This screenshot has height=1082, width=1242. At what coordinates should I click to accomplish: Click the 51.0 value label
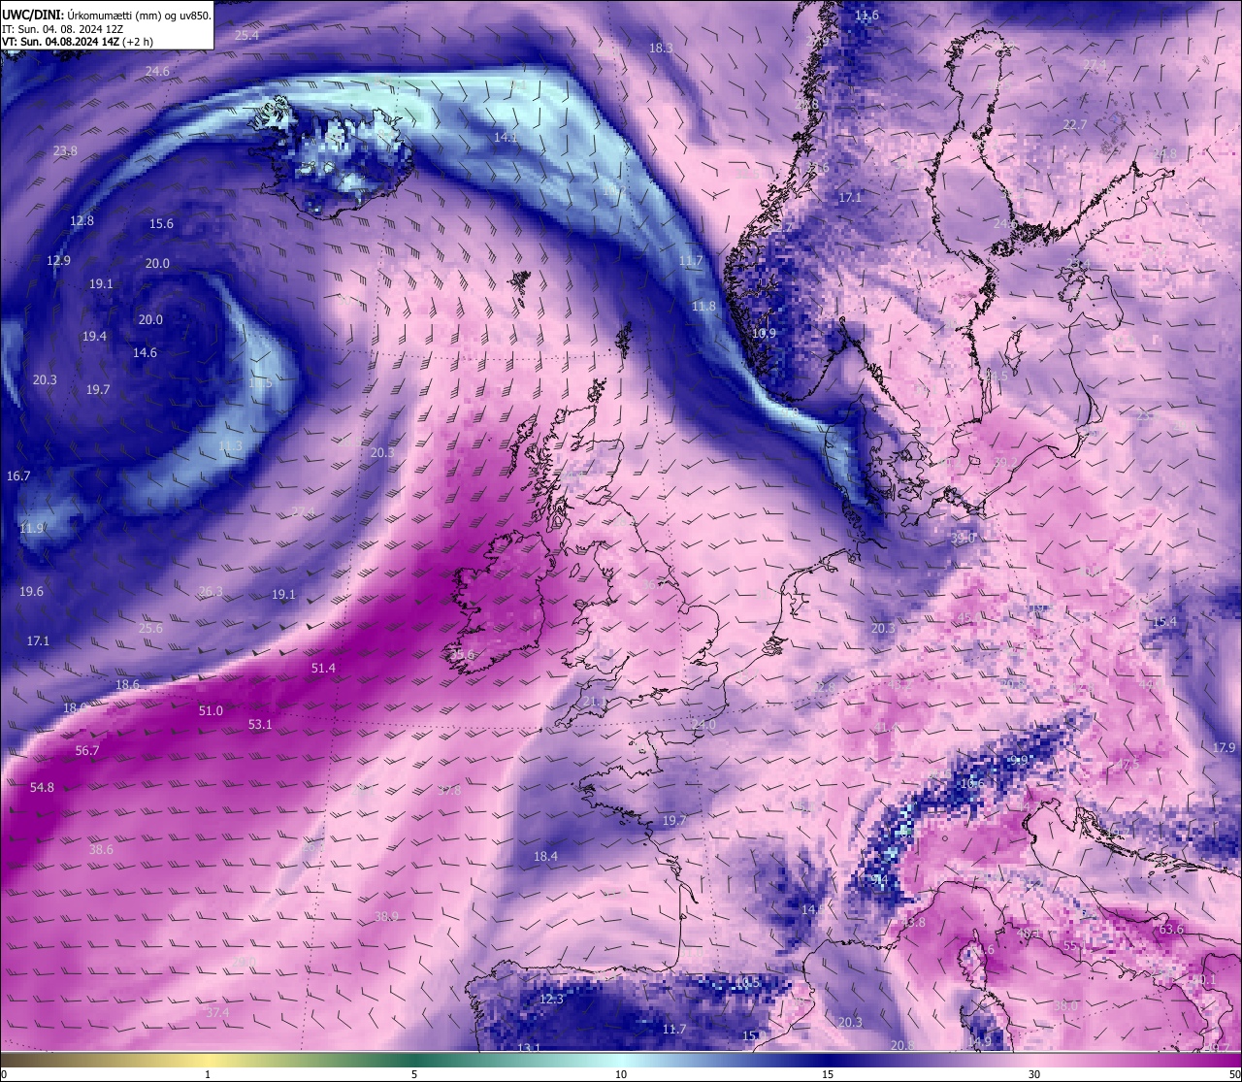pyautogui.click(x=211, y=710)
